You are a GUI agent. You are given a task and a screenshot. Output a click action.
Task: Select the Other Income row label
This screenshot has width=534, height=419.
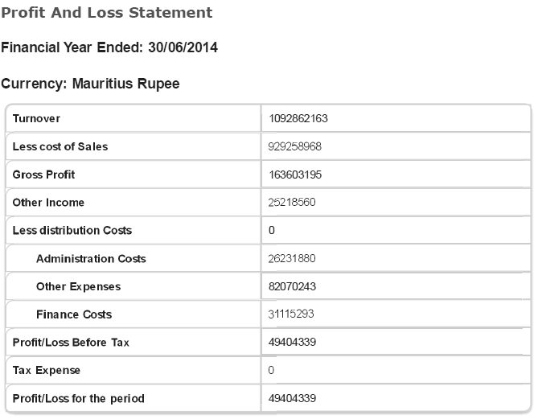48,203
